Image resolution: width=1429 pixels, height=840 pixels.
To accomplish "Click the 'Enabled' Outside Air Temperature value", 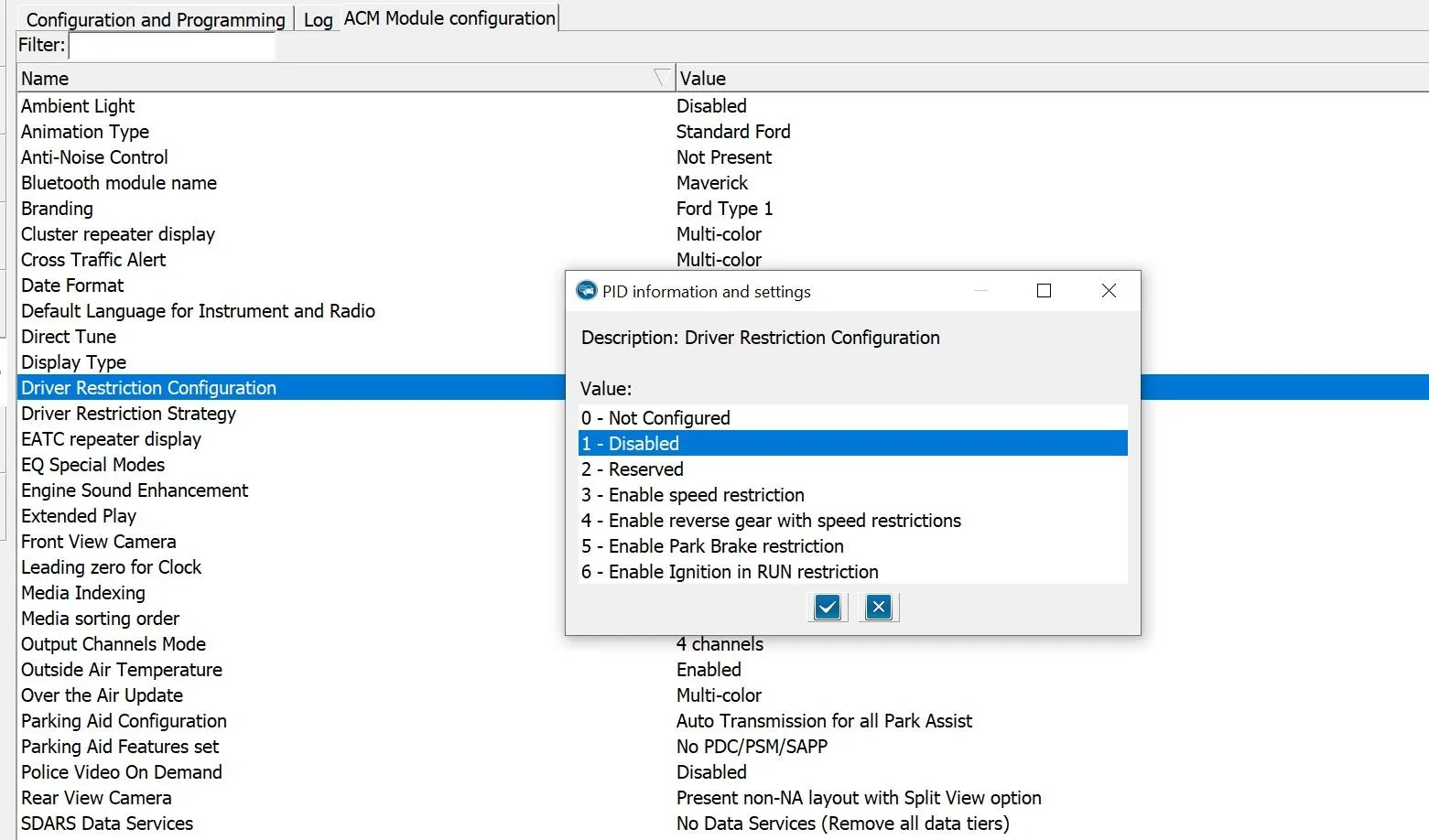I will 709,670.
